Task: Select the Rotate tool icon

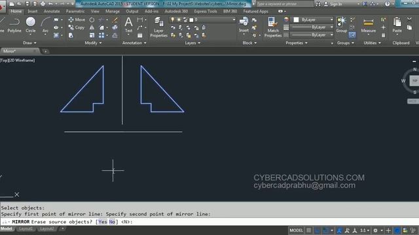Action: 92,20
